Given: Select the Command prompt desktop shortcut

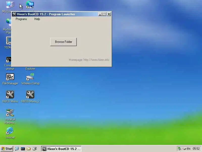Looking at the screenshot, I should (x=9, y=63).
